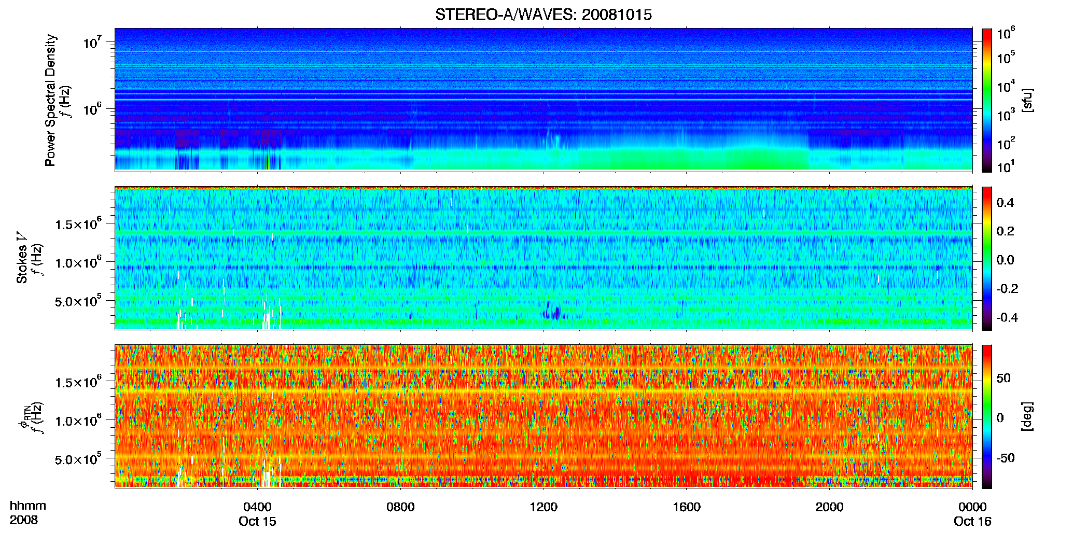Click the degrees color bar
Image resolution: width=1087 pixels, height=560 pixels.
pos(987,416)
